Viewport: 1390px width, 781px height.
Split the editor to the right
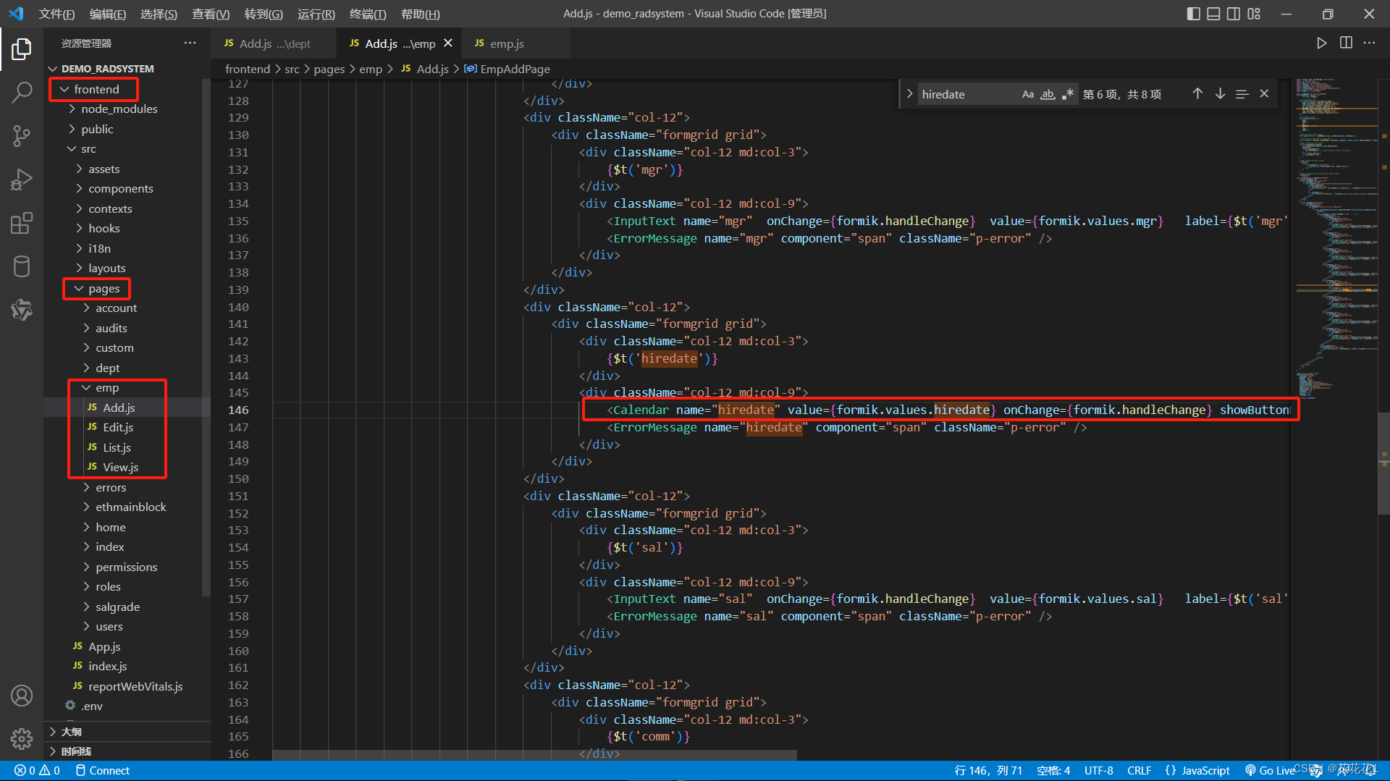1346,43
